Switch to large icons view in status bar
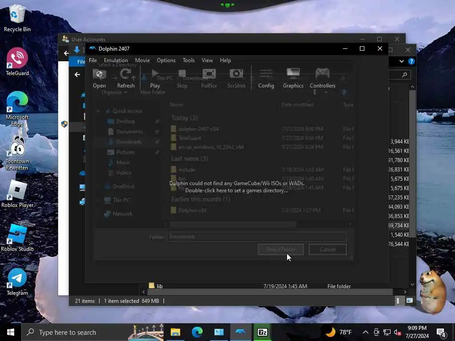The width and height of the screenshot is (455, 341). tap(409, 301)
